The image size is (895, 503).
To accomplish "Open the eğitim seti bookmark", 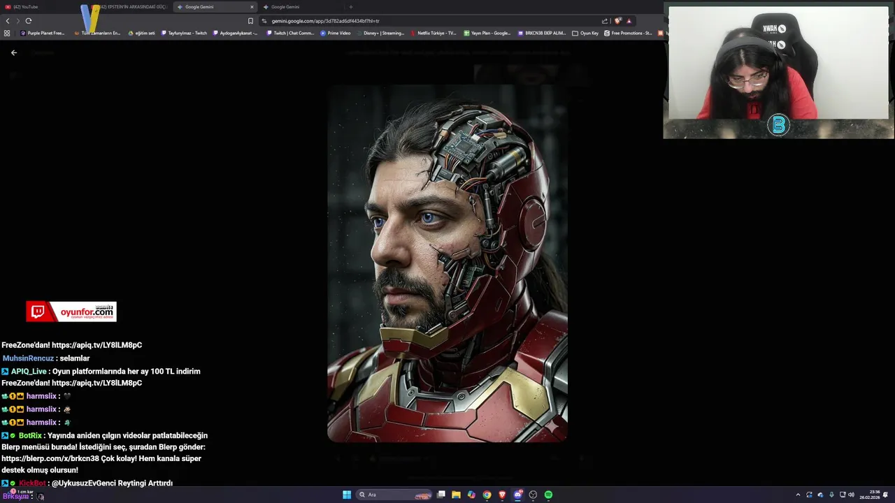I will (141, 33).
